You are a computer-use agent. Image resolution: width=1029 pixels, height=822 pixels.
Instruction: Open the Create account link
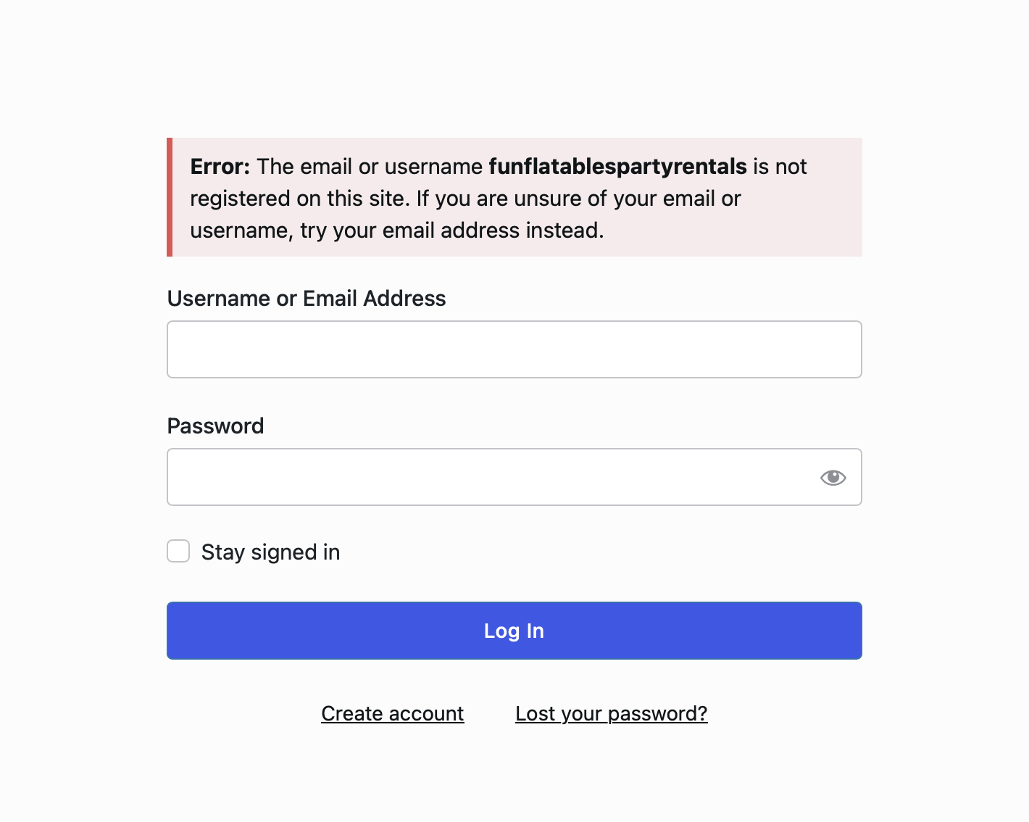coord(392,714)
